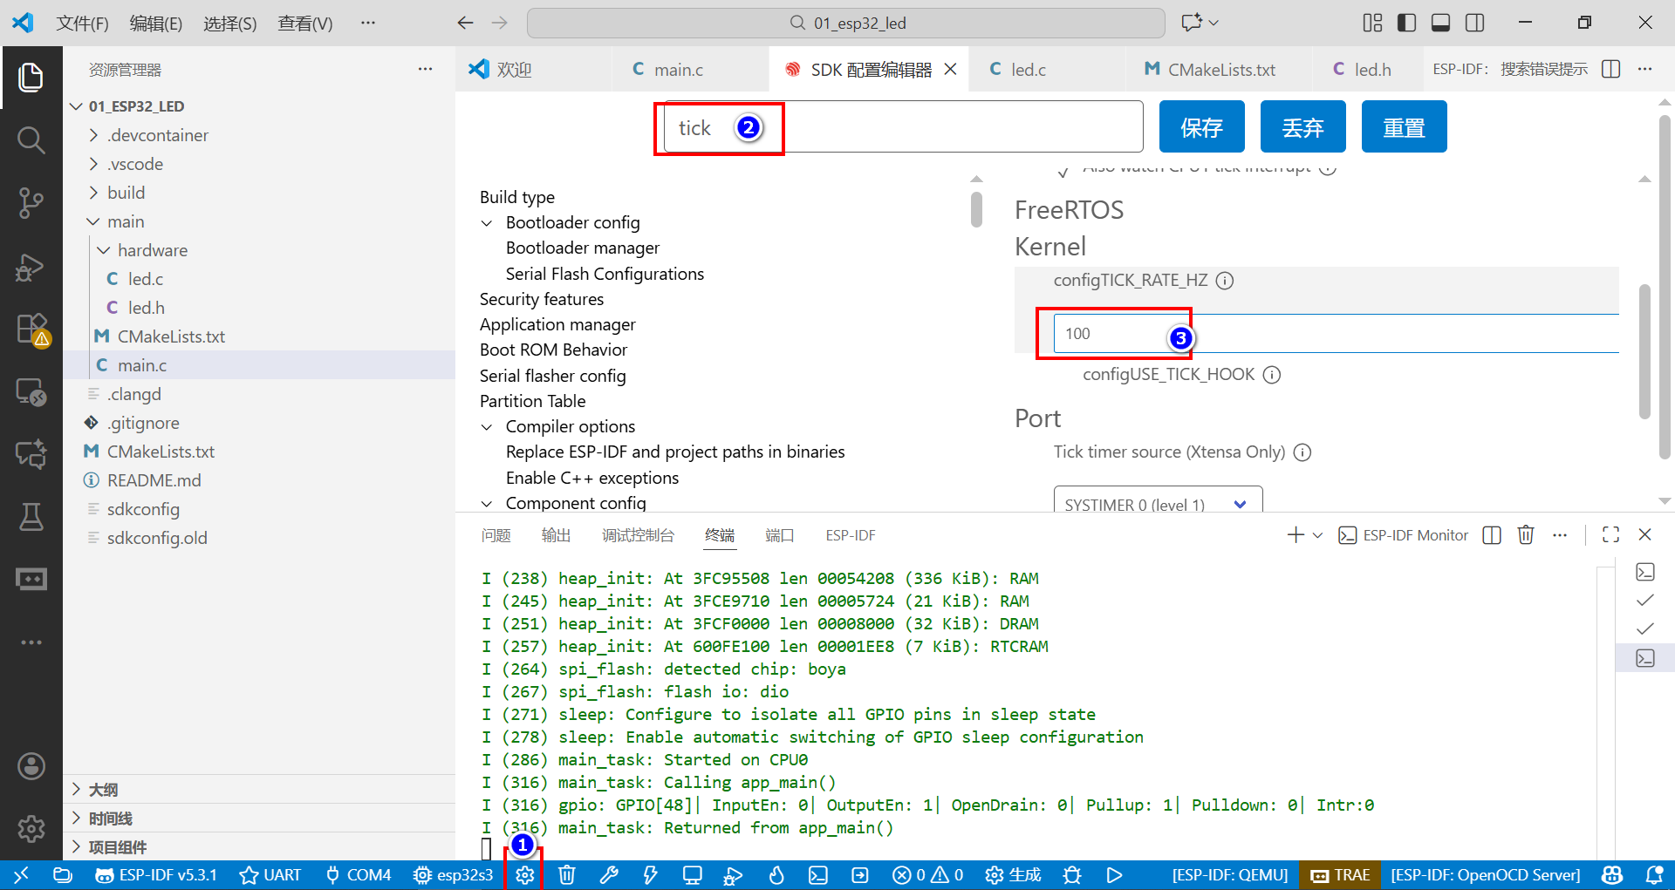1675x890 pixels.
Task: Open ESP-IDF terminal from status bar icon
Action: (817, 875)
